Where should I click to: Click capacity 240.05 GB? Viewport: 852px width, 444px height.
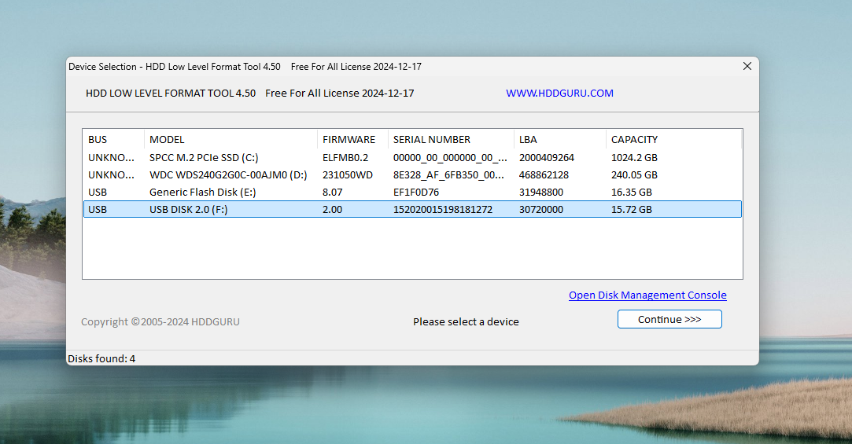(x=634, y=174)
